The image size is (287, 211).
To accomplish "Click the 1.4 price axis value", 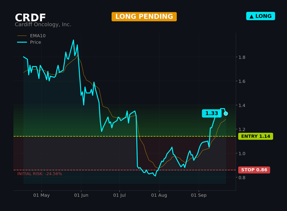I will [x=242, y=105].
